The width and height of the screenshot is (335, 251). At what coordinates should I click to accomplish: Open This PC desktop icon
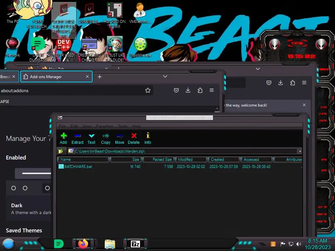coord(13,14)
